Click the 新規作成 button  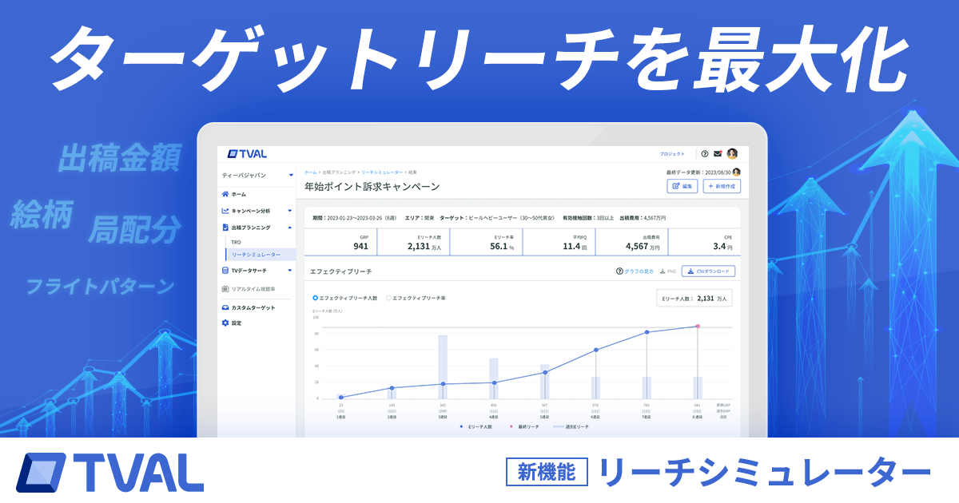(x=722, y=186)
